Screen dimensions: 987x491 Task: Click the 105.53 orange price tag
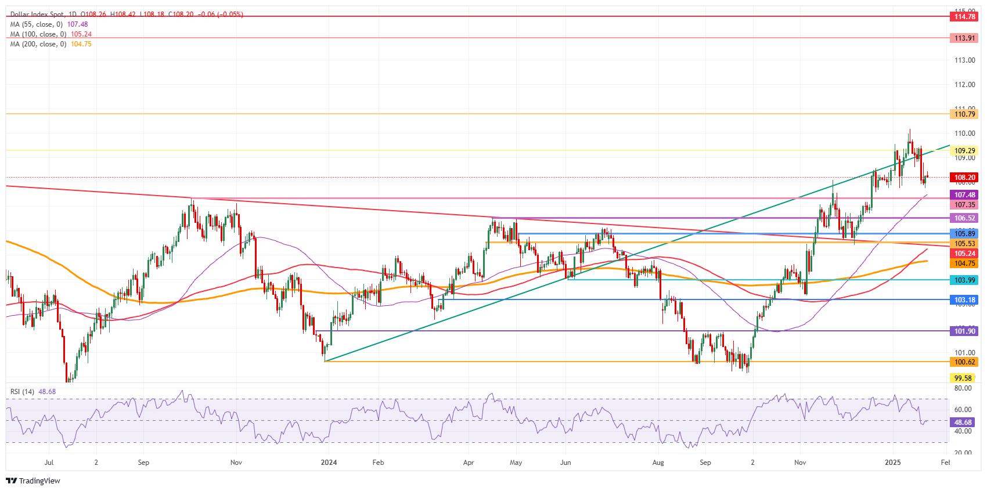(964, 243)
